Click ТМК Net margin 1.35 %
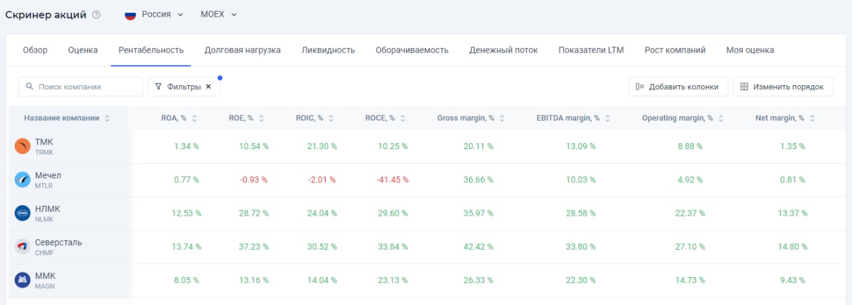The height and width of the screenshot is (305, 852). point(792,147)
